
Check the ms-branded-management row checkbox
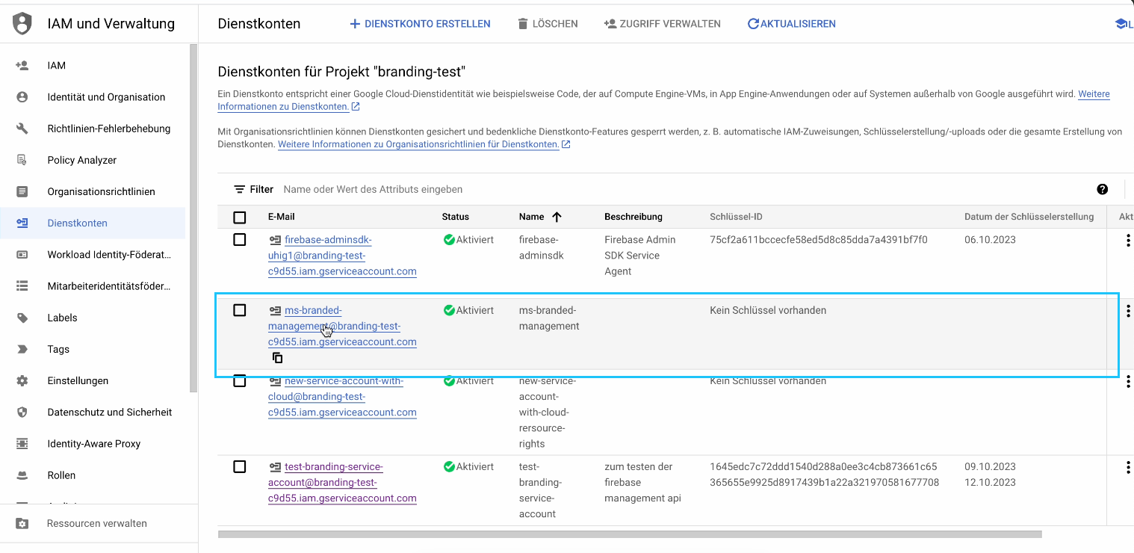(239, 310)
